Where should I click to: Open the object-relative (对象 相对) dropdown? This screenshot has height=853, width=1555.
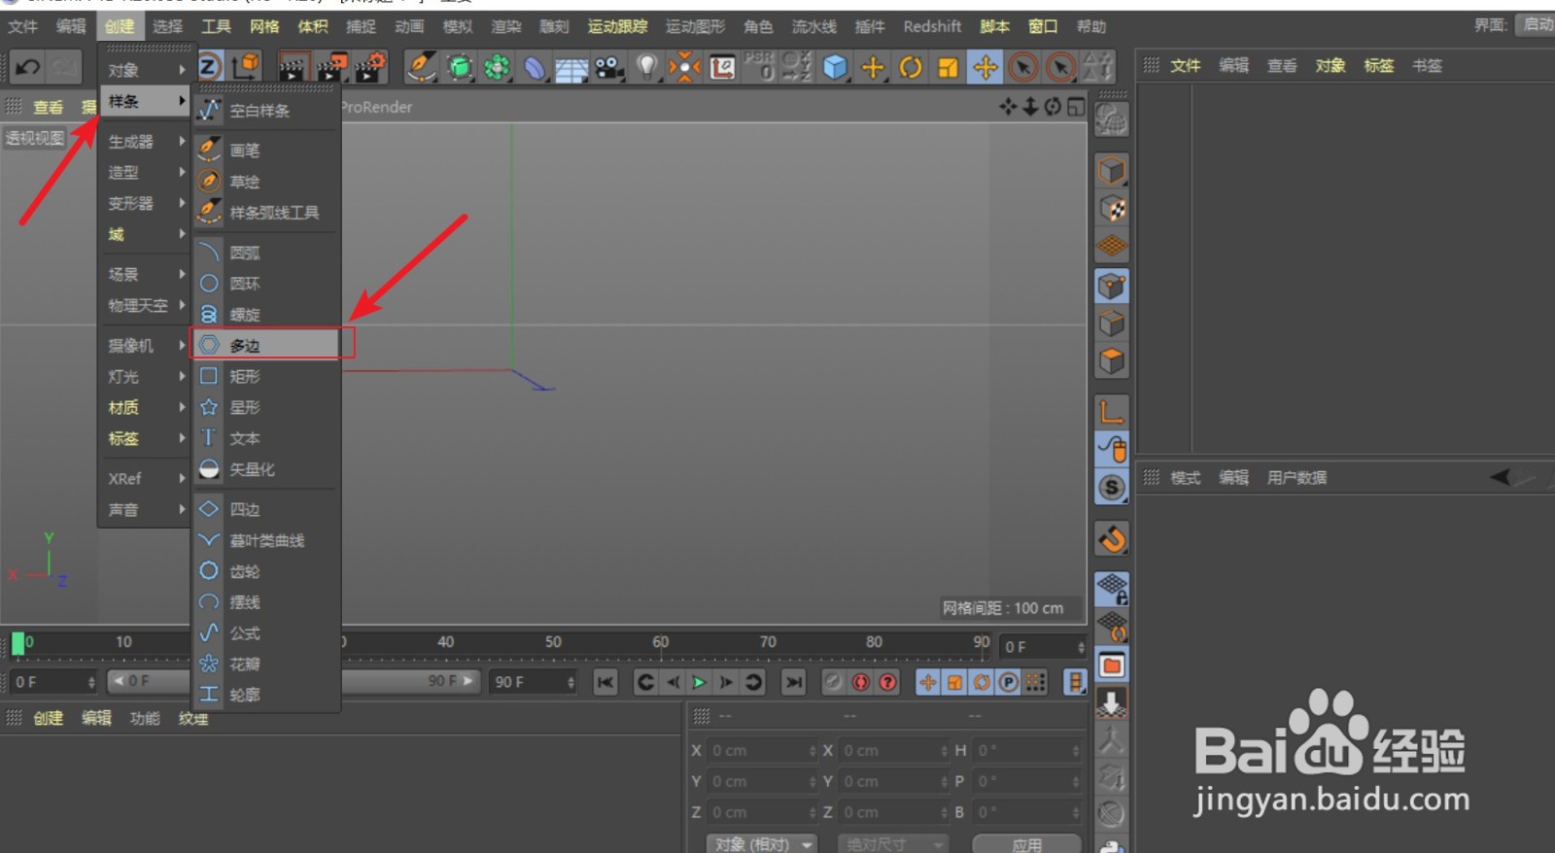[x=762, y=843]
